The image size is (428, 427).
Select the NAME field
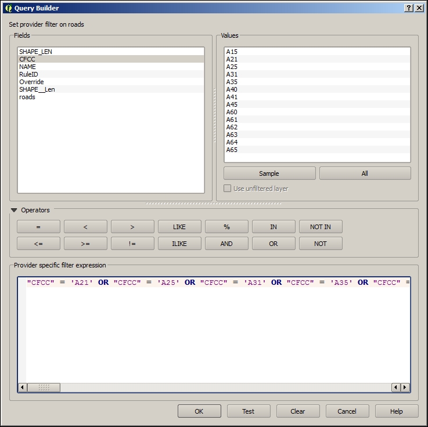pos(111,67)
